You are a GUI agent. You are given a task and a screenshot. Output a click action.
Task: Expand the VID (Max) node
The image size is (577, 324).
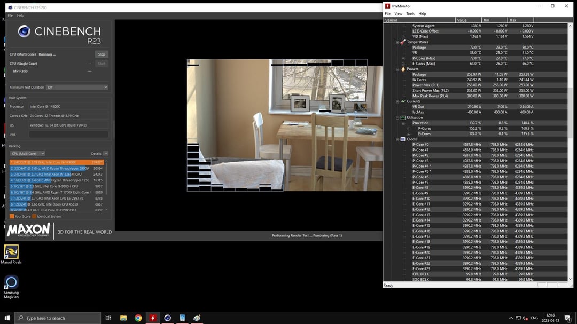point(403,37)
